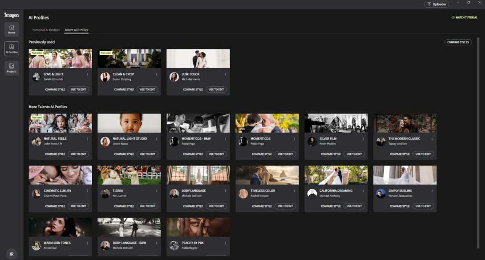Viewport: 485px width, 260px height.
Task: Compare style for The Modern Classic
Action: point(400,154)
